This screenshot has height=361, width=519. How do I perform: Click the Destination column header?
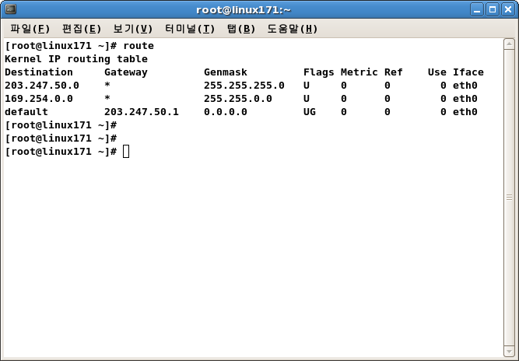(x=39, y=72)
